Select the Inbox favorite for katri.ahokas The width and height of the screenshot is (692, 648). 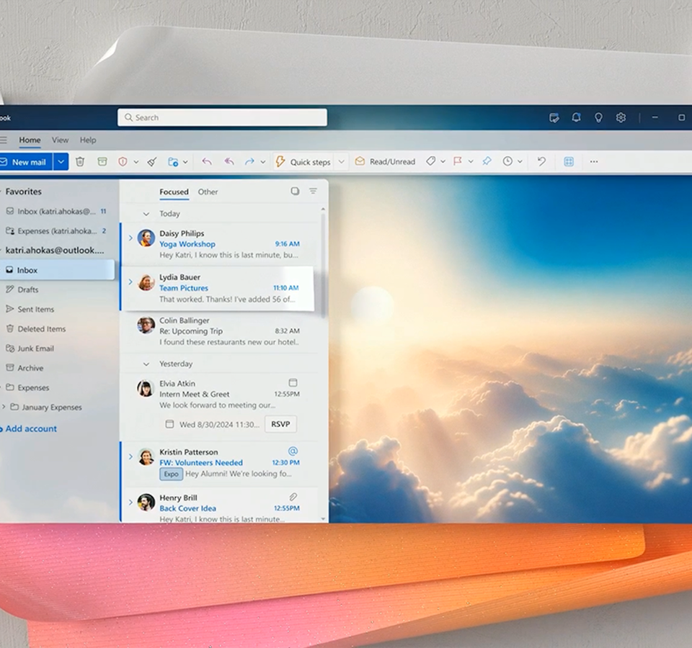tap(58, 211)
